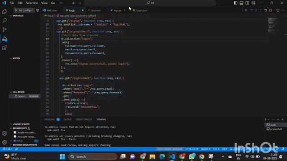Open Microsoft Edge from the taskbar
Screen dimensions: 287x161
(162, 157)
